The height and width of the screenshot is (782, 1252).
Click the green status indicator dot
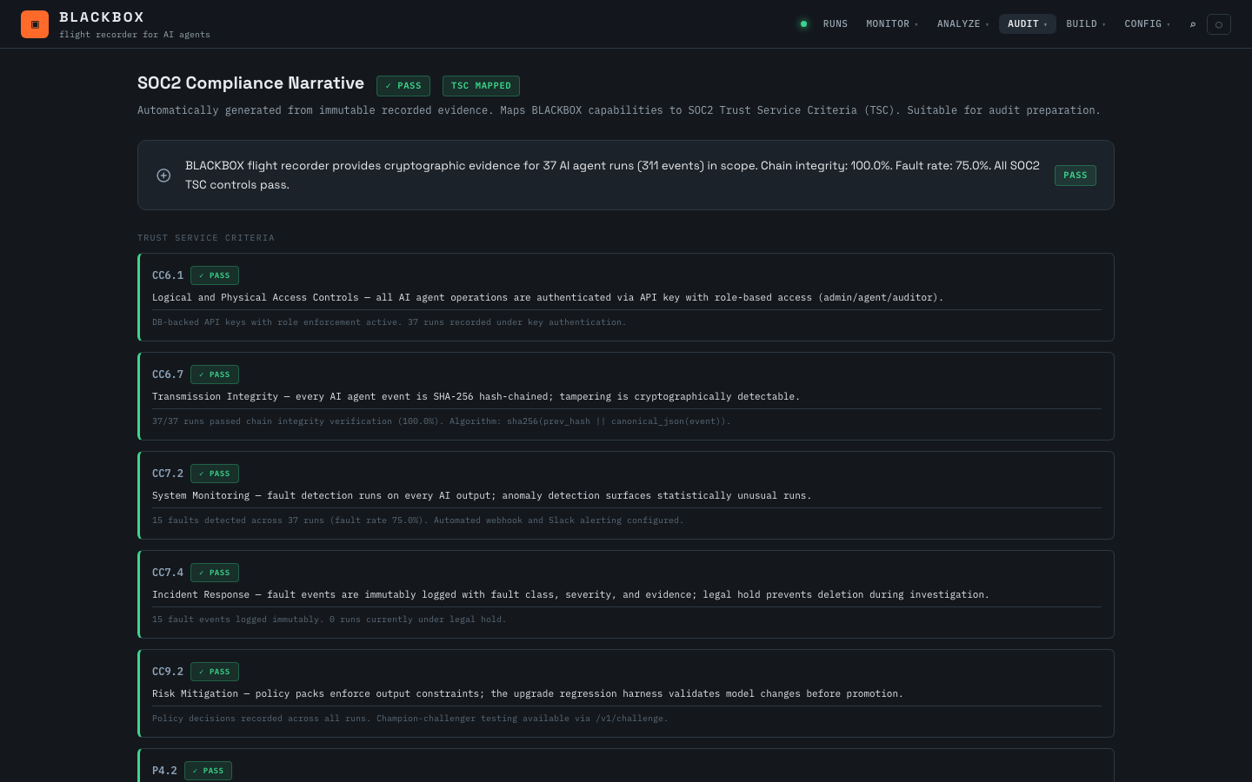coord(803,24)
